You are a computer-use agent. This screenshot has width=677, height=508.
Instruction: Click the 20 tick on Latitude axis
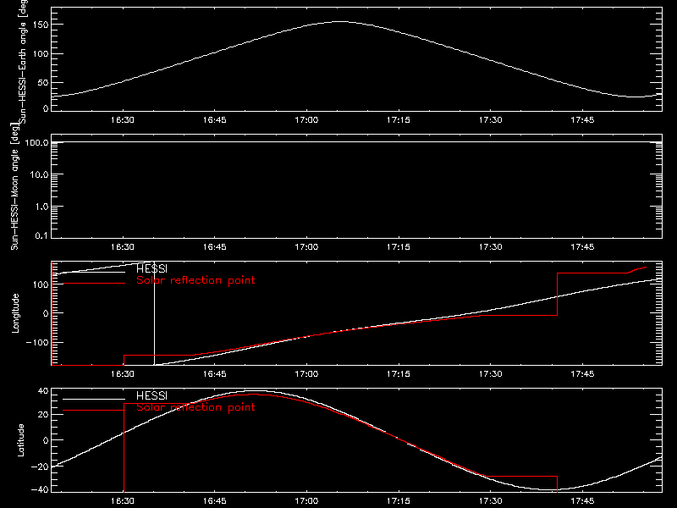pyautogui.click(x=43, y=415)
